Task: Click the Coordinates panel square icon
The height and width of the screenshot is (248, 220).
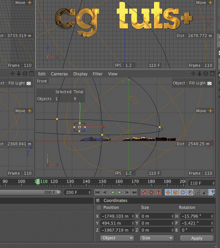Action: click(x=98, y=200)
